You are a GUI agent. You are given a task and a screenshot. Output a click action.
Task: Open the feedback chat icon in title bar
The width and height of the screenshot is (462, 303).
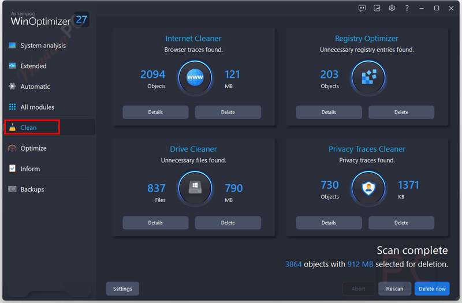pyautogui.click(x=362, y=8)
